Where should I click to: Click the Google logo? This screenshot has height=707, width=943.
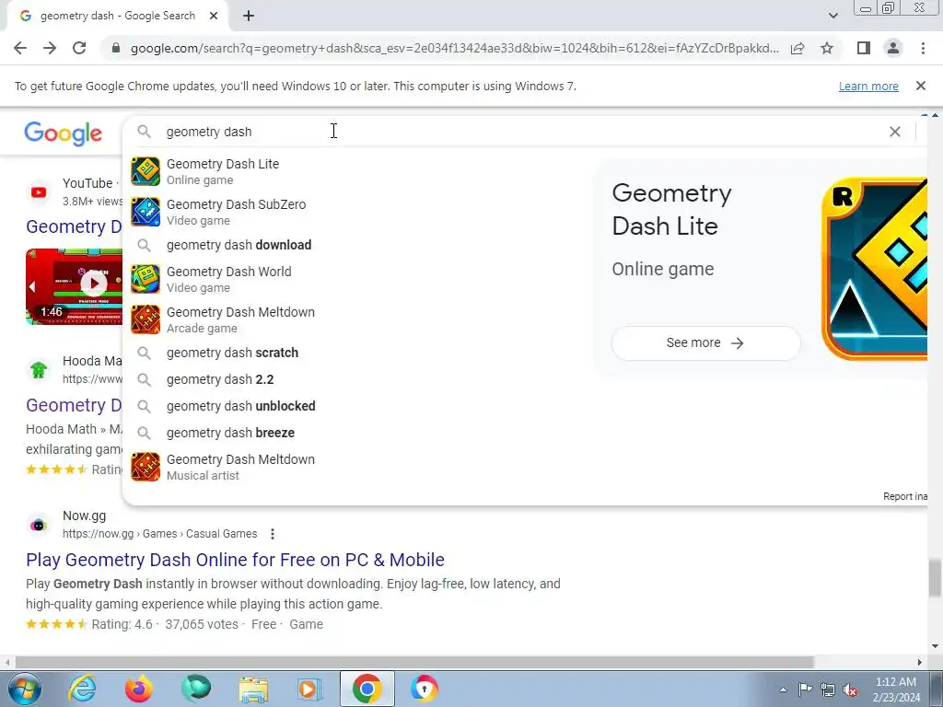tap(64, 133)
